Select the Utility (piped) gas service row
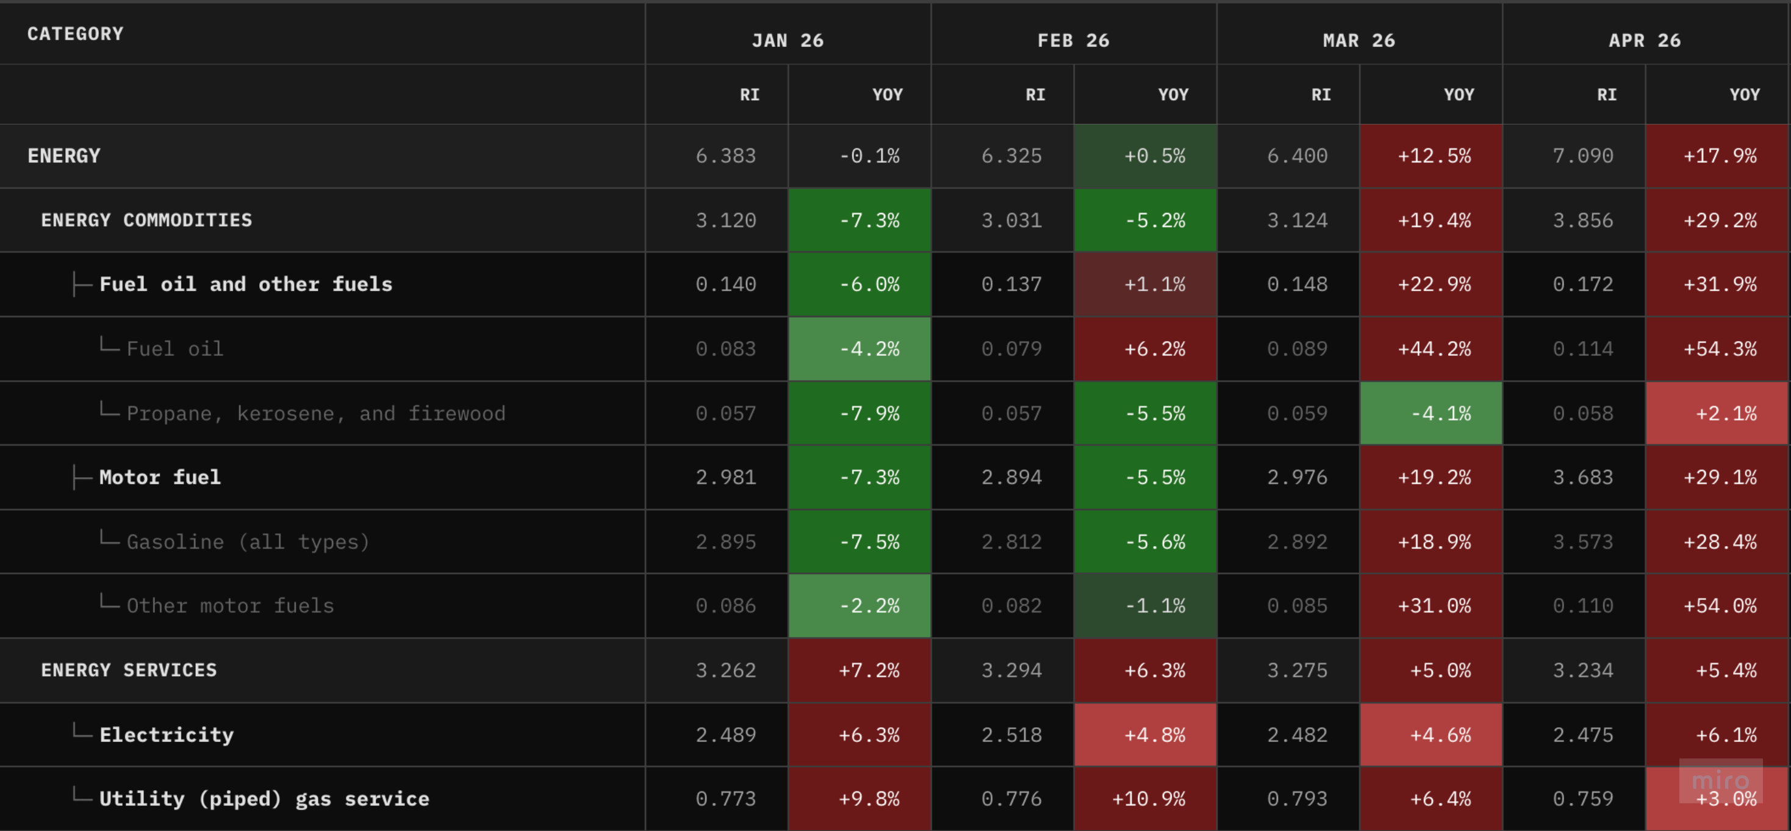This screenshot has width=1791, height=831. (x=895, y=799)
